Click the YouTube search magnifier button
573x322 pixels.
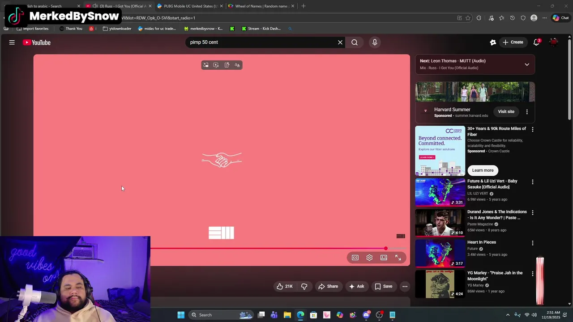click(355, 42)
